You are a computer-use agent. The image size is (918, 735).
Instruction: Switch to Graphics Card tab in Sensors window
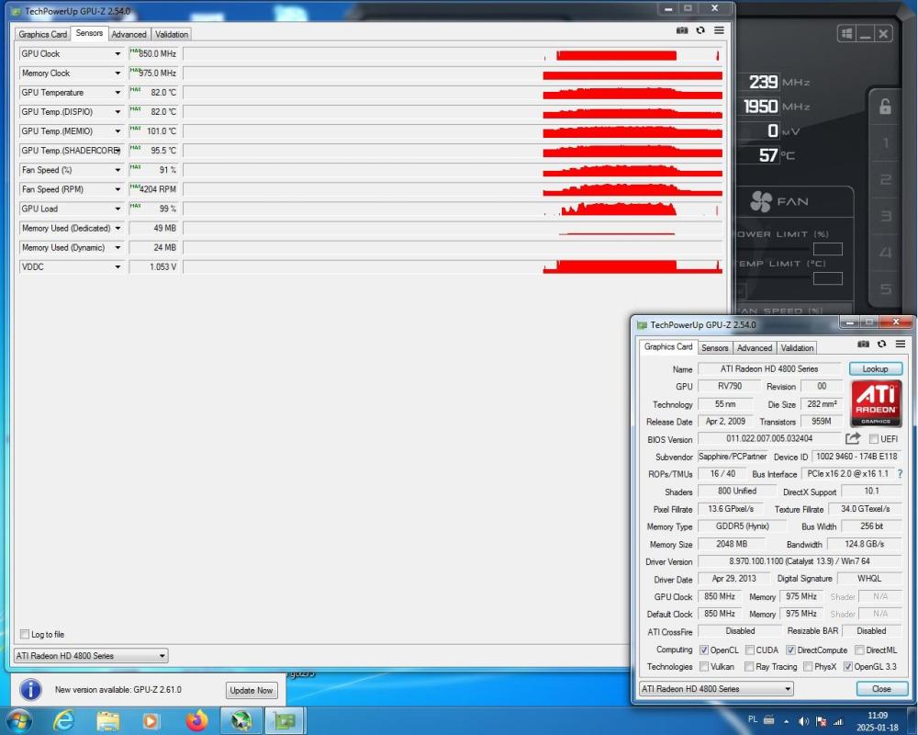(x=43, y=35)
